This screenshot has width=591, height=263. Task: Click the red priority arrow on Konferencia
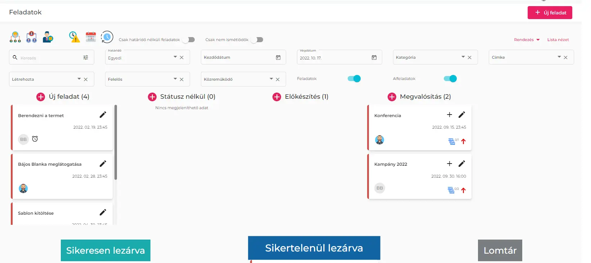click(464, 141)
